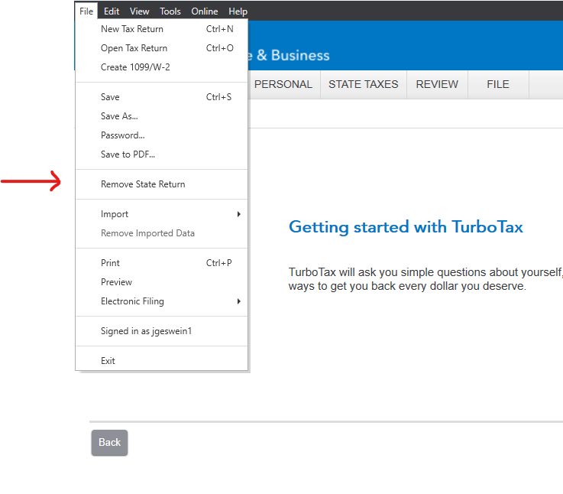Expand the Import submenu

pos(162,214)
